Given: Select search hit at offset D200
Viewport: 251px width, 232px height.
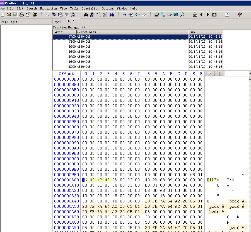Looking at the screenshot, I should [x=137, y=47].
